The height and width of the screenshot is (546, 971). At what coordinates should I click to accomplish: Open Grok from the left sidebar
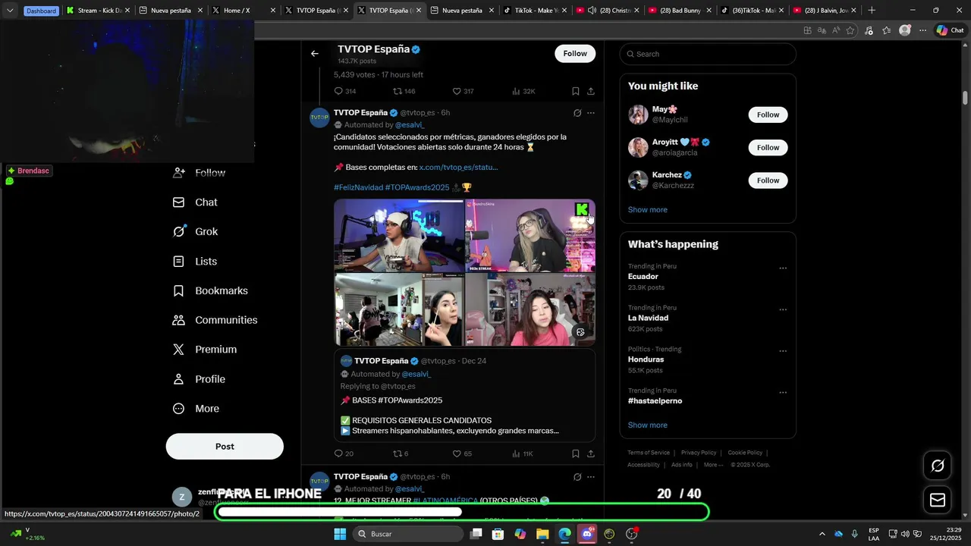coord(196,231)
